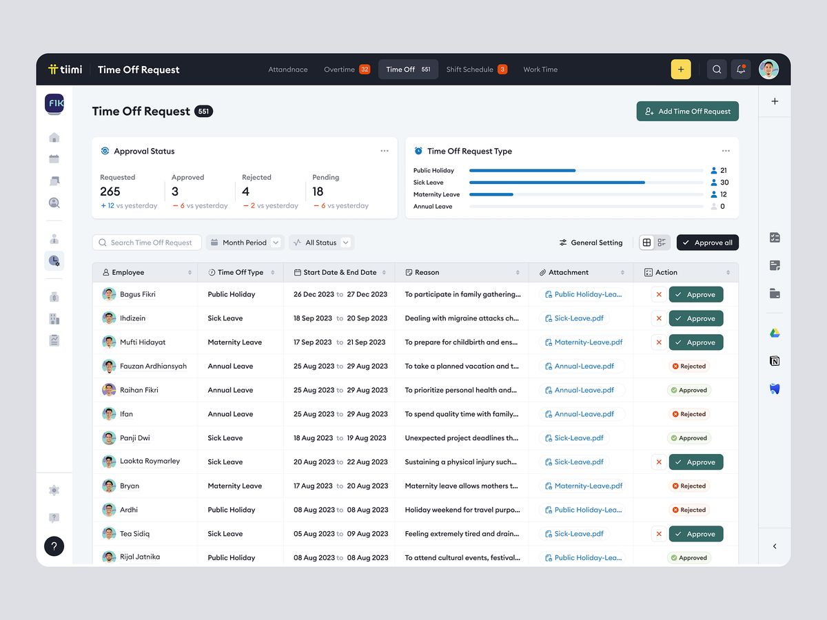Sort by Employee column header arrows

coord(190,273)
